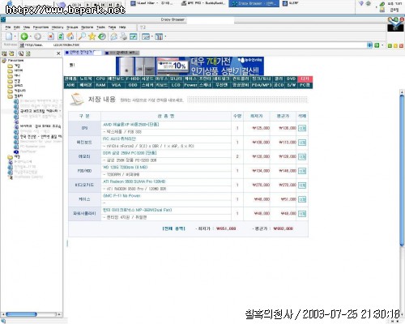Open the RAM category link
Screen dimensions: 405x324
pyautogui.click(x=100, y=85)
